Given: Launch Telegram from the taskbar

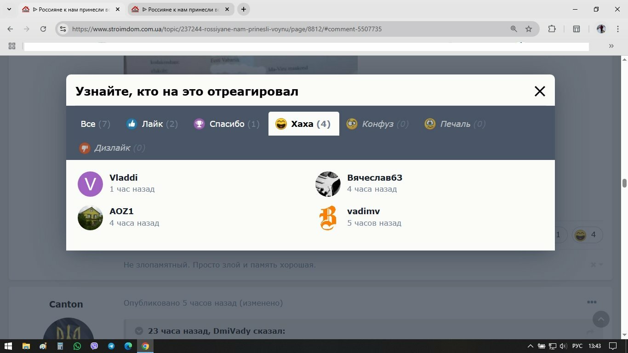Looking at the screenshot, I should [x=111, y=346].
